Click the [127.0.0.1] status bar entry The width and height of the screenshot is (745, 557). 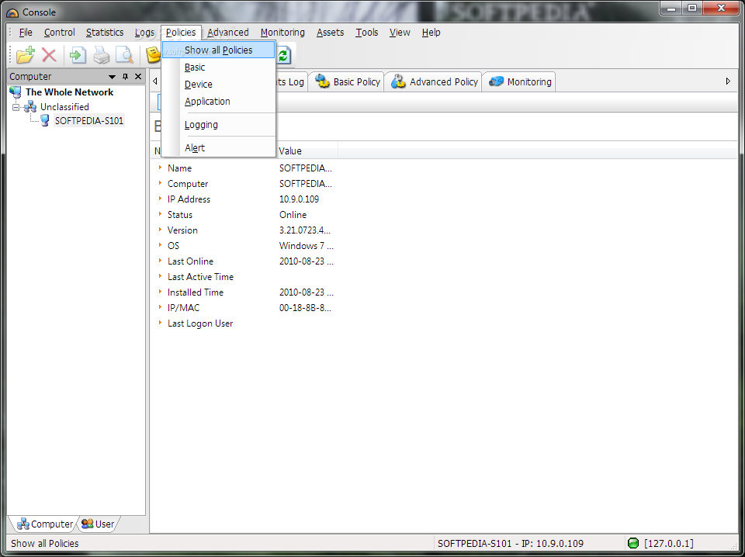click(x=669, y=543)
